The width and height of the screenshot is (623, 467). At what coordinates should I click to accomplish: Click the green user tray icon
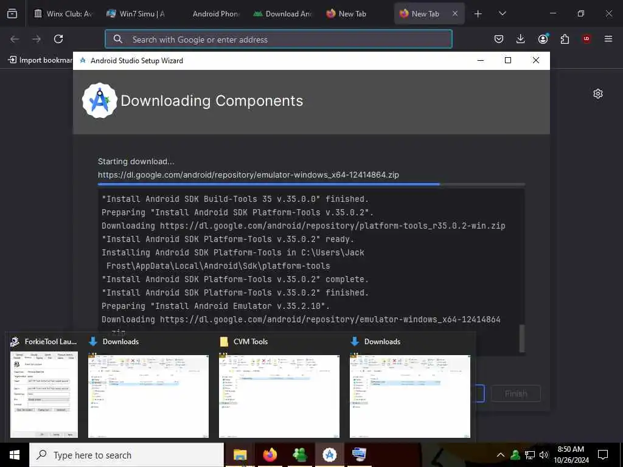515,455
